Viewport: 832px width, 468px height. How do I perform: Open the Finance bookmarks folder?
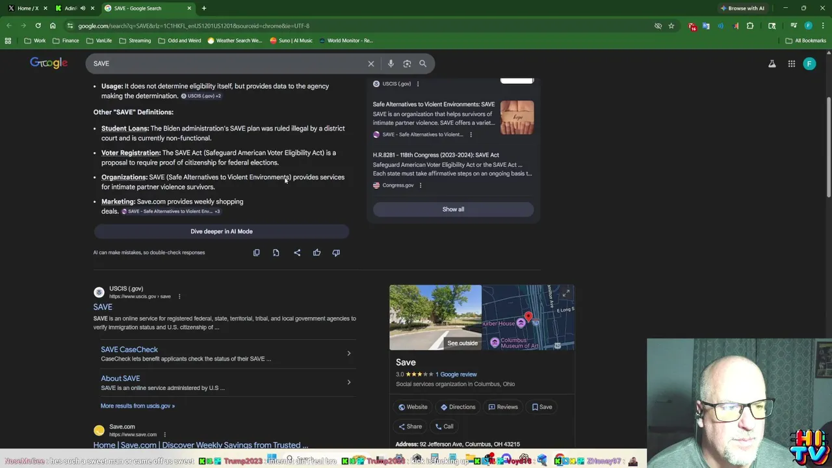click(66, 40)
